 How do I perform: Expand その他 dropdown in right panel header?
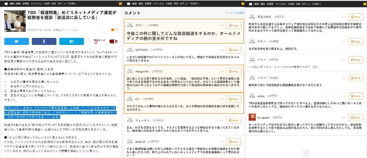click(317, 4)
